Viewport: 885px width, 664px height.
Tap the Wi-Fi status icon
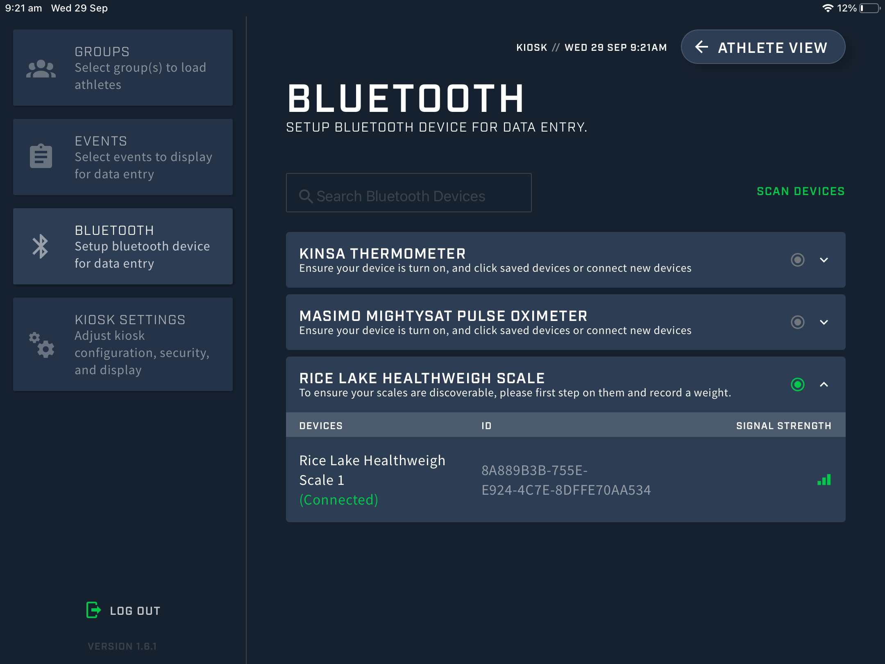(x=828, y=8)
